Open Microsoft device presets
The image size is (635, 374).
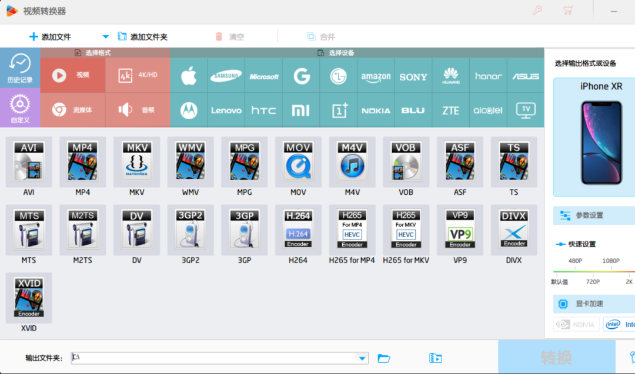point(263,76)
